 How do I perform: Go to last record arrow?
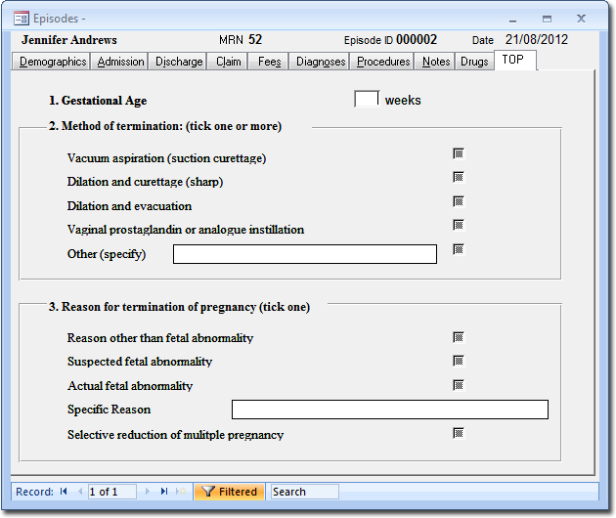164,492
